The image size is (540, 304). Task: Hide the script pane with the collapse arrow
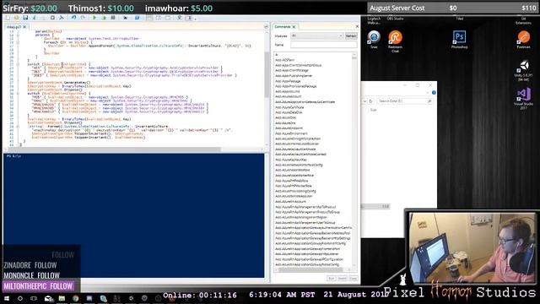click(266, 26)
